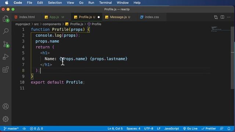This screenshot has height=132, width=235.
Task: Click Prettier in status bar
Action: [x=209, y=129]
